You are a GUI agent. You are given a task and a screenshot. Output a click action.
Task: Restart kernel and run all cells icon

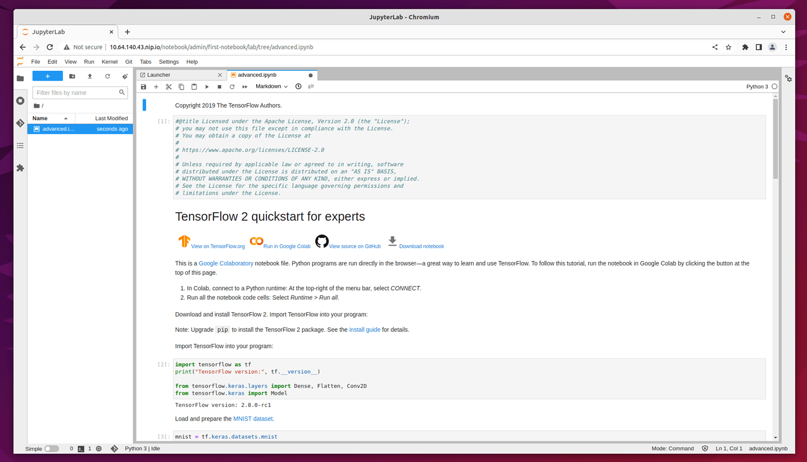point(244,87)
